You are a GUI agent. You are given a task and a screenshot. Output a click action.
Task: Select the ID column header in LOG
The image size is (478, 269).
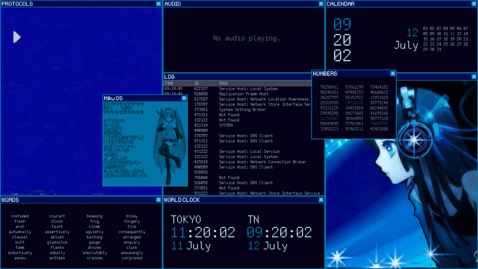point(196,83)
